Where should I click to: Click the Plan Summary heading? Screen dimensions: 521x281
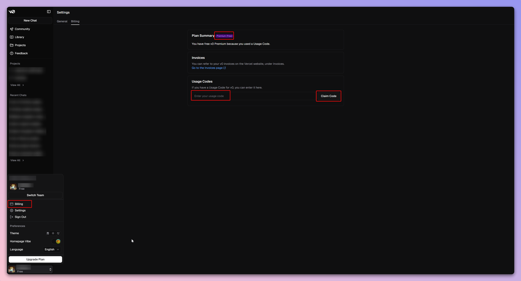pos(203,36)
